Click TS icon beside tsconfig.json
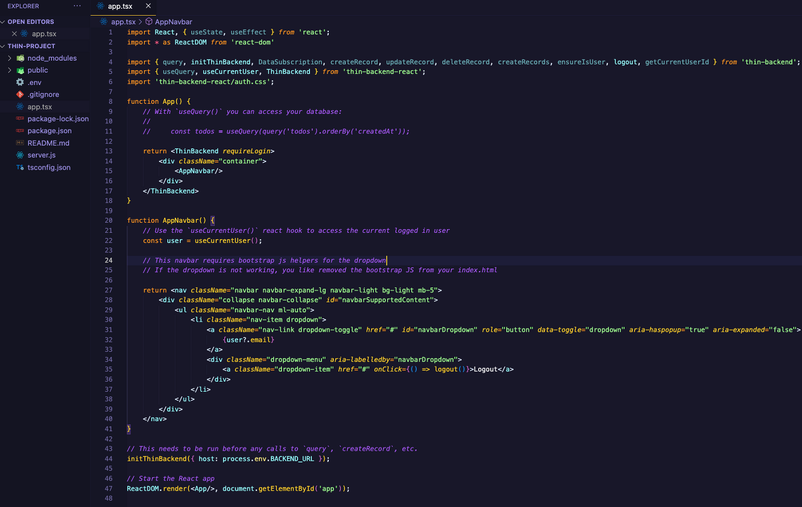Viewport: 802px width, 507px height. tap(21, 168)
